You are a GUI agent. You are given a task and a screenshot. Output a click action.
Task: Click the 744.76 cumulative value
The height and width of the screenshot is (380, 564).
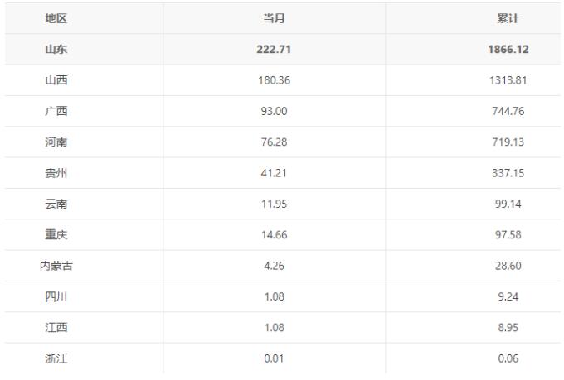tap(508, 111)
